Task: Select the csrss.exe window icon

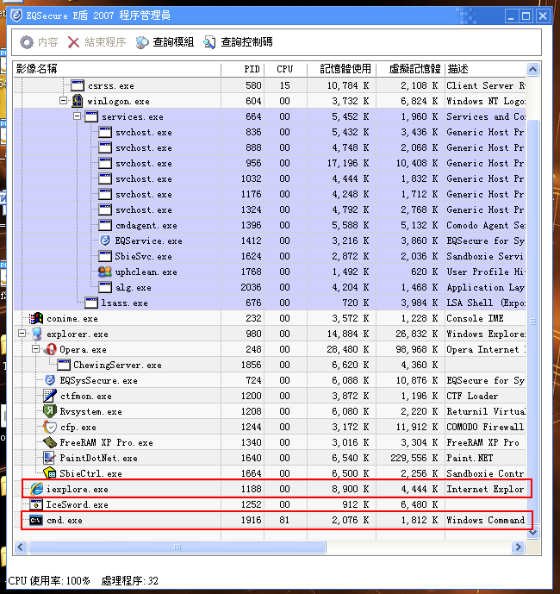Action: point(78,85)
